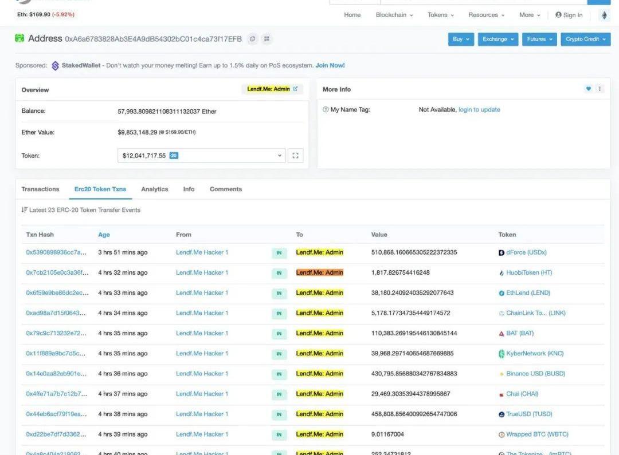
Task: Click the Join Now! sponsored link
Action: [x=330, y=65]
